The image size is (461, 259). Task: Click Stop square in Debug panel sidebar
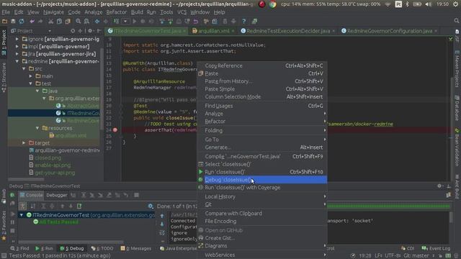point(13,231)
